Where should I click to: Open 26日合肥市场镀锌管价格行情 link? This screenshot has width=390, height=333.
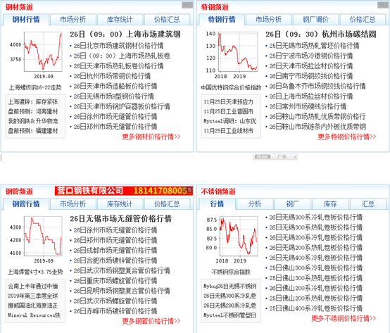point(115,260)
